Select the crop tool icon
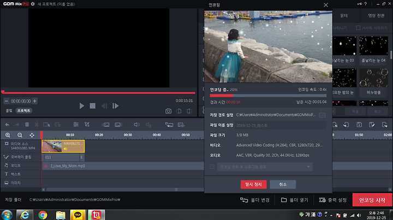Image resolution: width=393 pixels, height=220 pixels. click(87, 124)
